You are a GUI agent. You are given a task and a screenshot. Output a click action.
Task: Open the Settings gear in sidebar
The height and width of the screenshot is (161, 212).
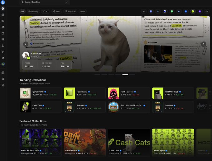pyautogui.click(x=3, y=79)
